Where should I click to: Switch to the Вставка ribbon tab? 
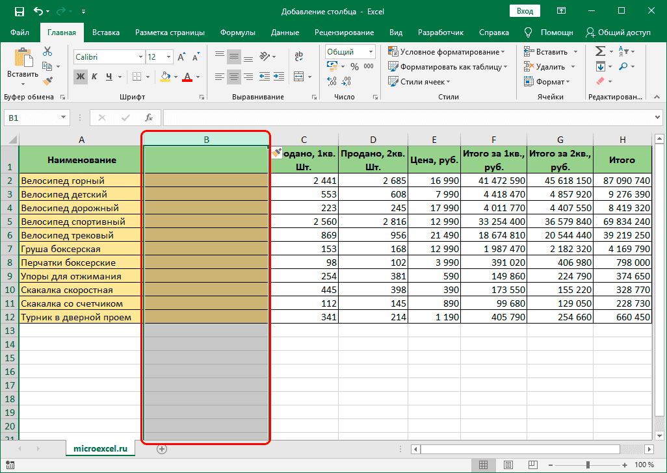pos(105,32)
